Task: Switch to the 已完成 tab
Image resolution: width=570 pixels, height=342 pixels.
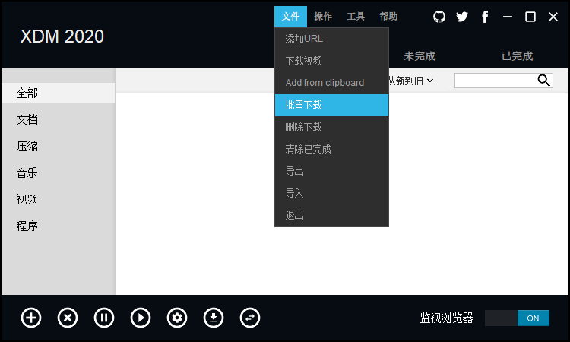Action: pyautogui.click(x=518, y=56)
